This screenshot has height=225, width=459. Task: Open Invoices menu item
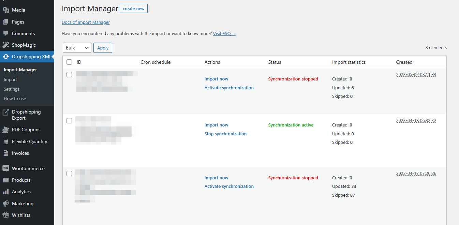tap(27, 153)
